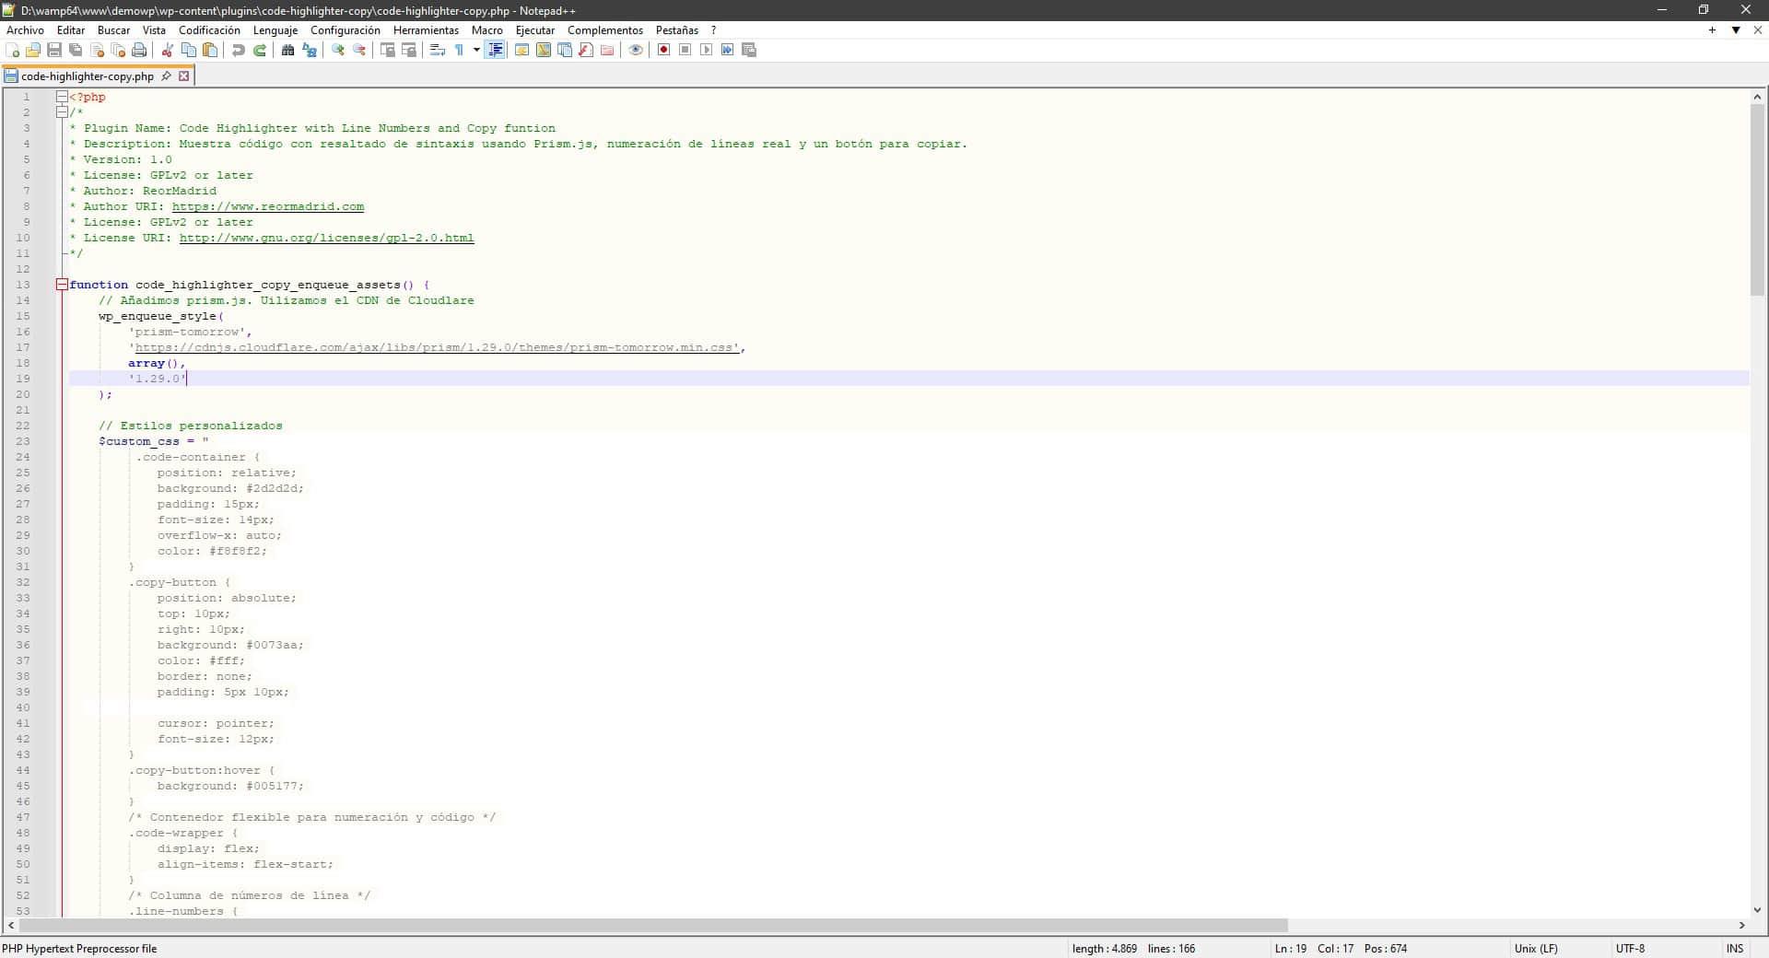Toggle file monitoring eye icon
The image size is (1769, 958).
click(636, 50)
